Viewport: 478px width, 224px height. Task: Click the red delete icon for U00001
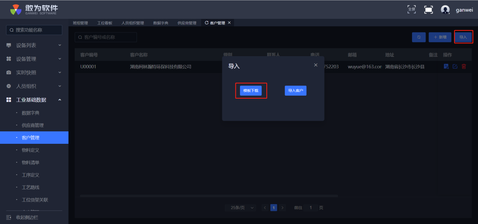[464, 67]
